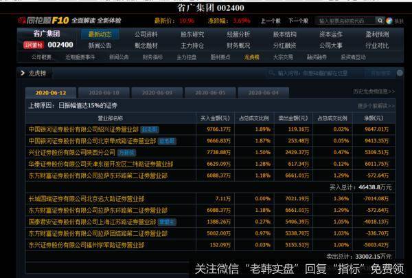Go to next stock via 下一个股
The height and width of the screenshot is (278, 412).
(298, 21)
